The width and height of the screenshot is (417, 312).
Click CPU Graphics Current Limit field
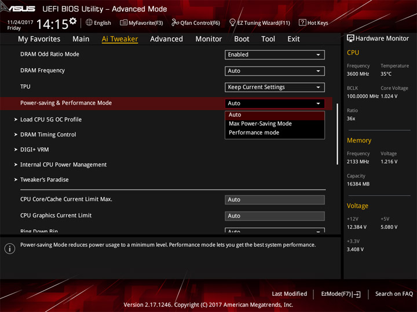275,216
